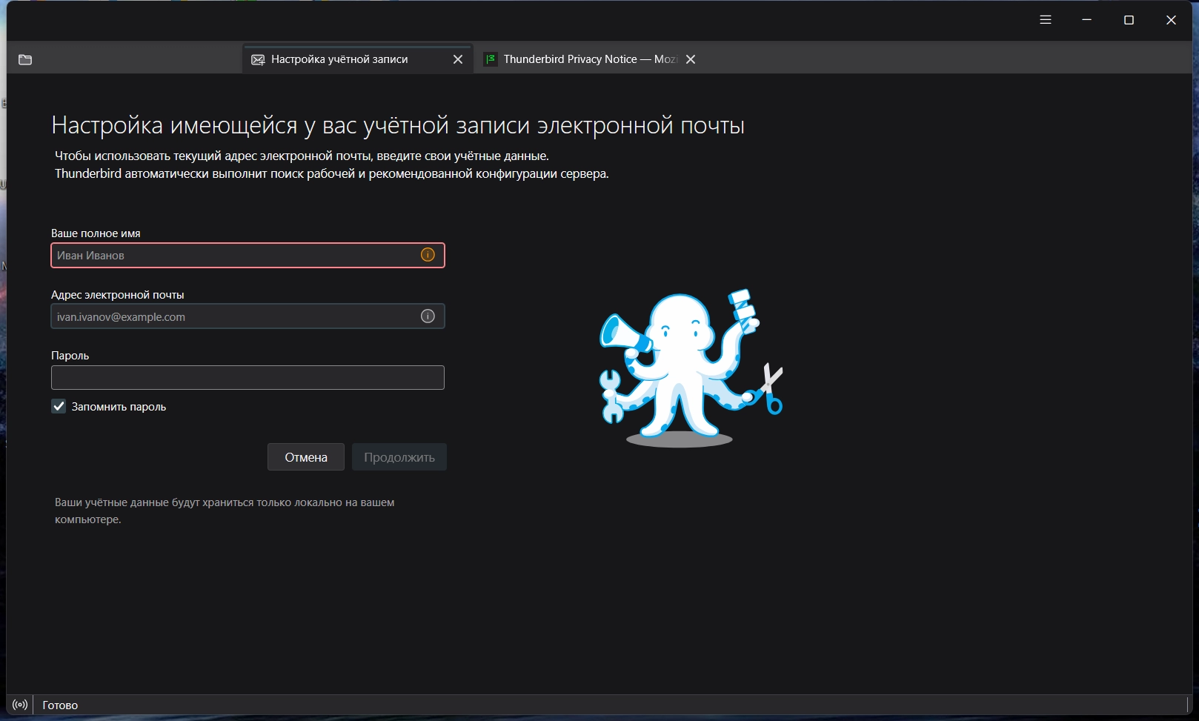The width and height of the screenshot is (1199, 721).
Task: Click the 'Готово' status bar text
Action: click(x=60, y=705)
